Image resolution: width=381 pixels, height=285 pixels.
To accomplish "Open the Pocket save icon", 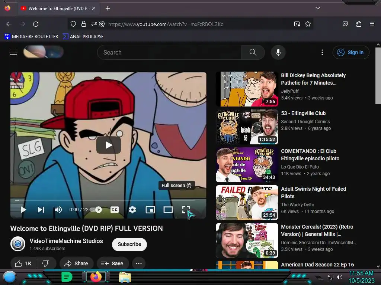I will [345, 24].
